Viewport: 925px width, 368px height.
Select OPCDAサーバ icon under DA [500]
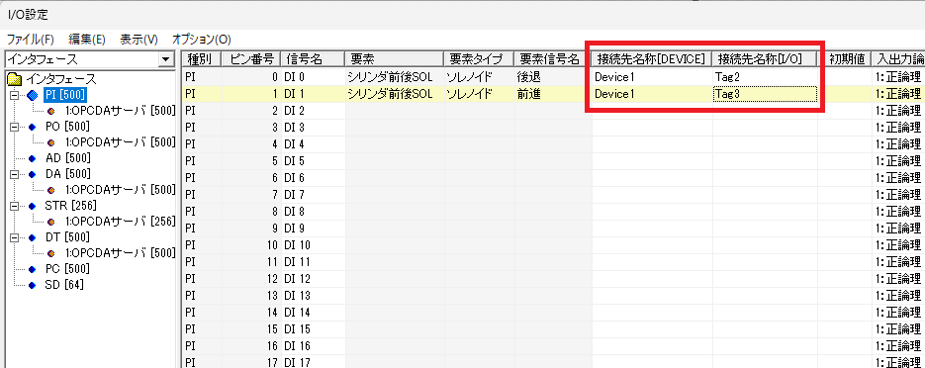pos(51,190)
